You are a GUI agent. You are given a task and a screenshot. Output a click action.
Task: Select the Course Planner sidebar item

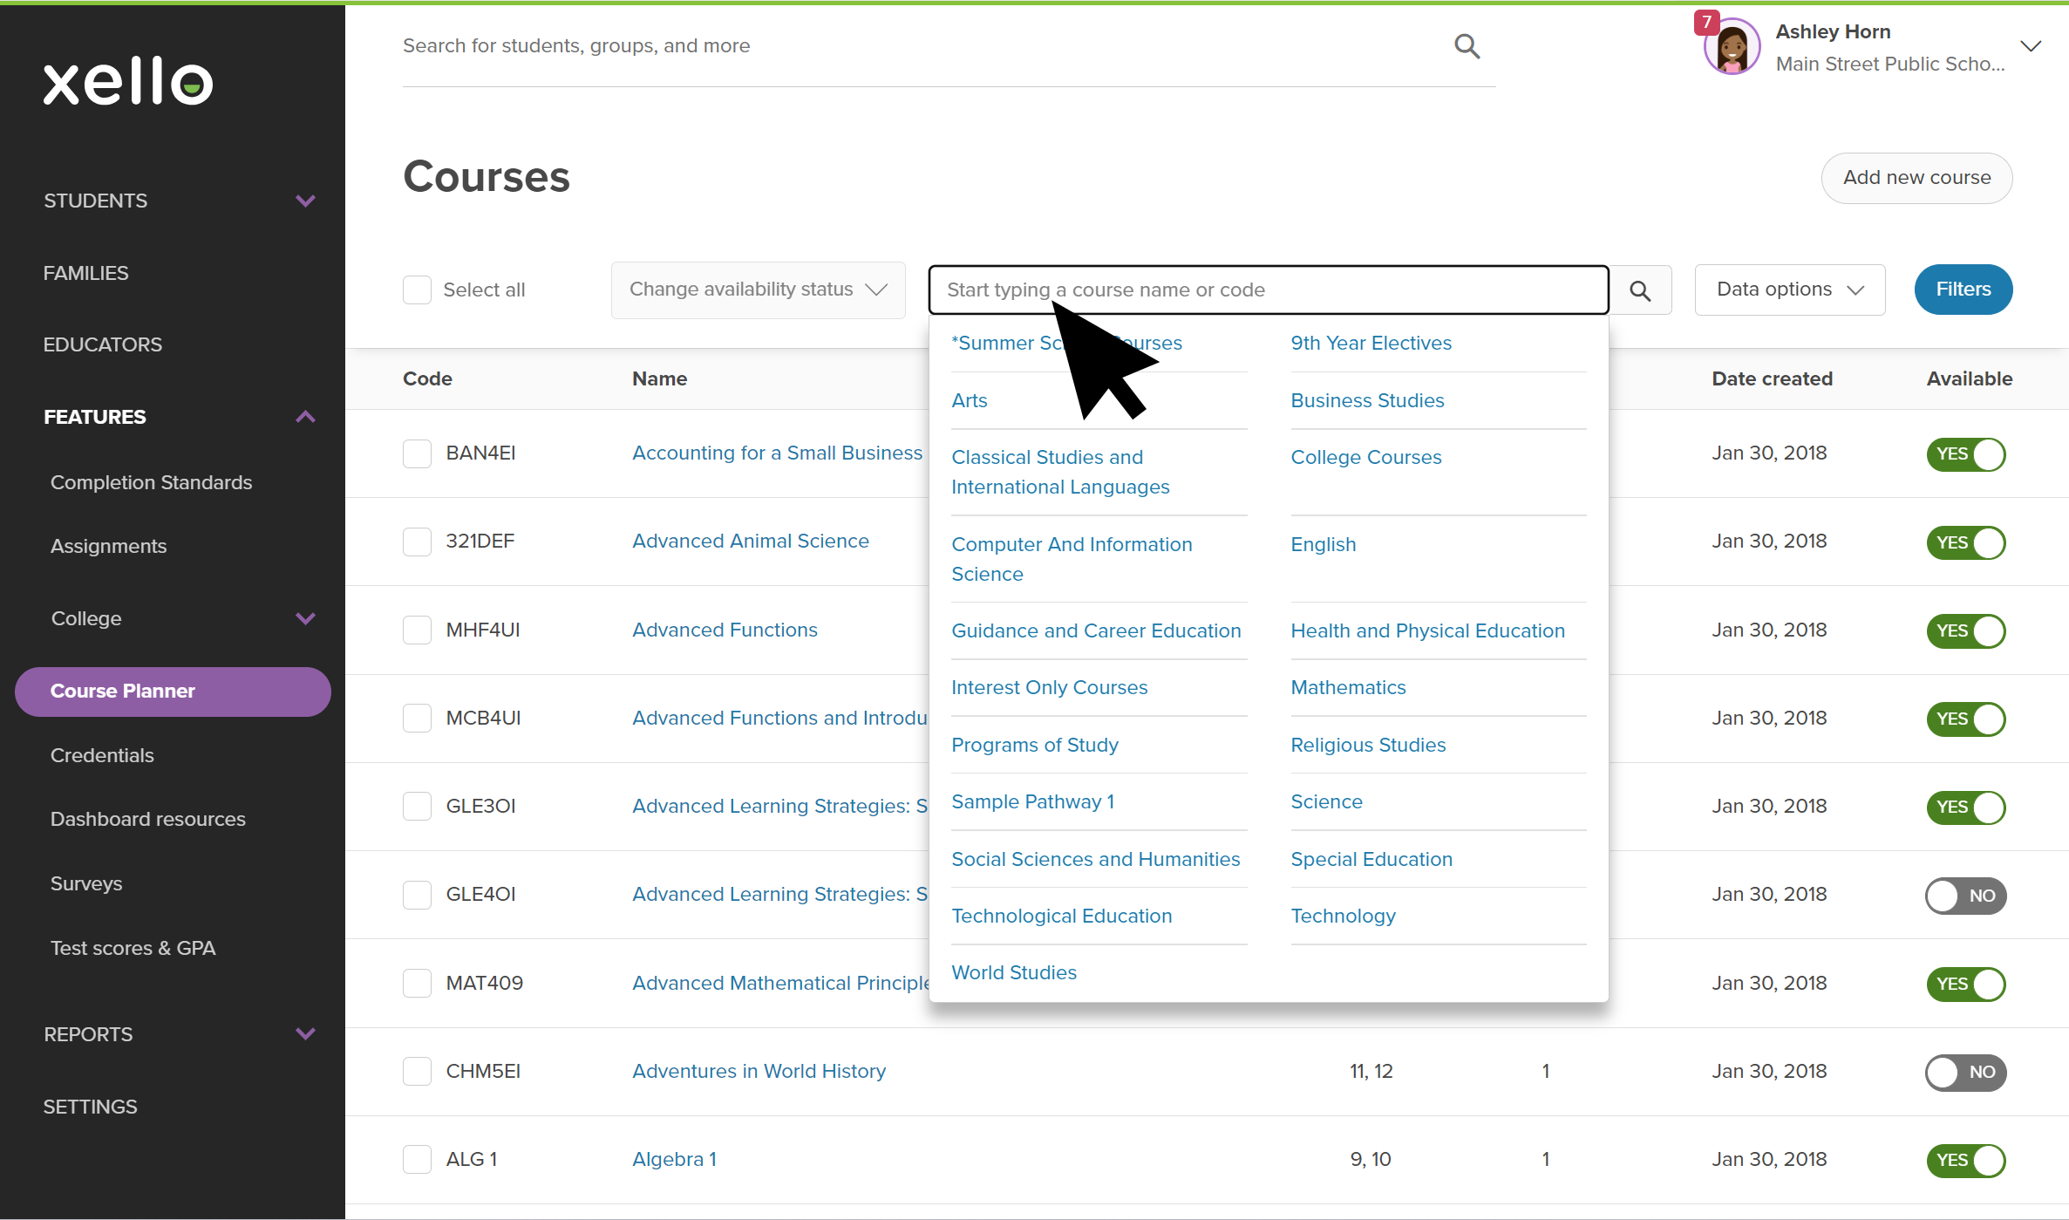(x=122, y=691)
